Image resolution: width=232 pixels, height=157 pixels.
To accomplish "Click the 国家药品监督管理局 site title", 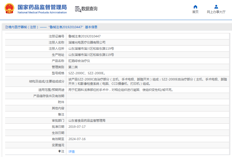I will point(42,7).
